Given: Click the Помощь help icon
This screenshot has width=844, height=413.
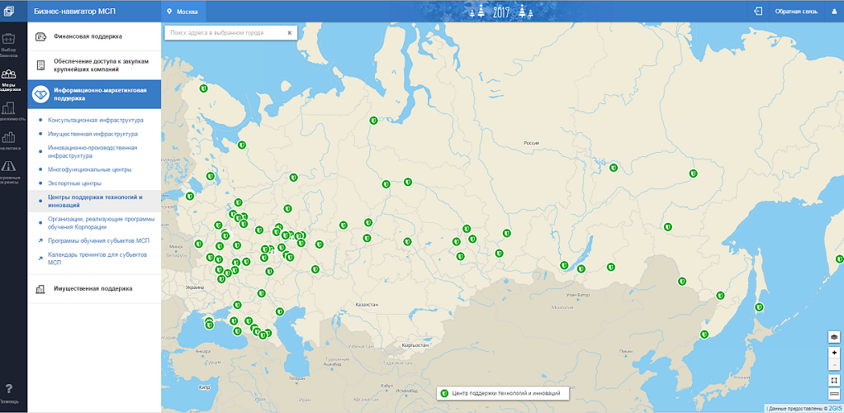Looking at the screenshot, I should (9, 393).
